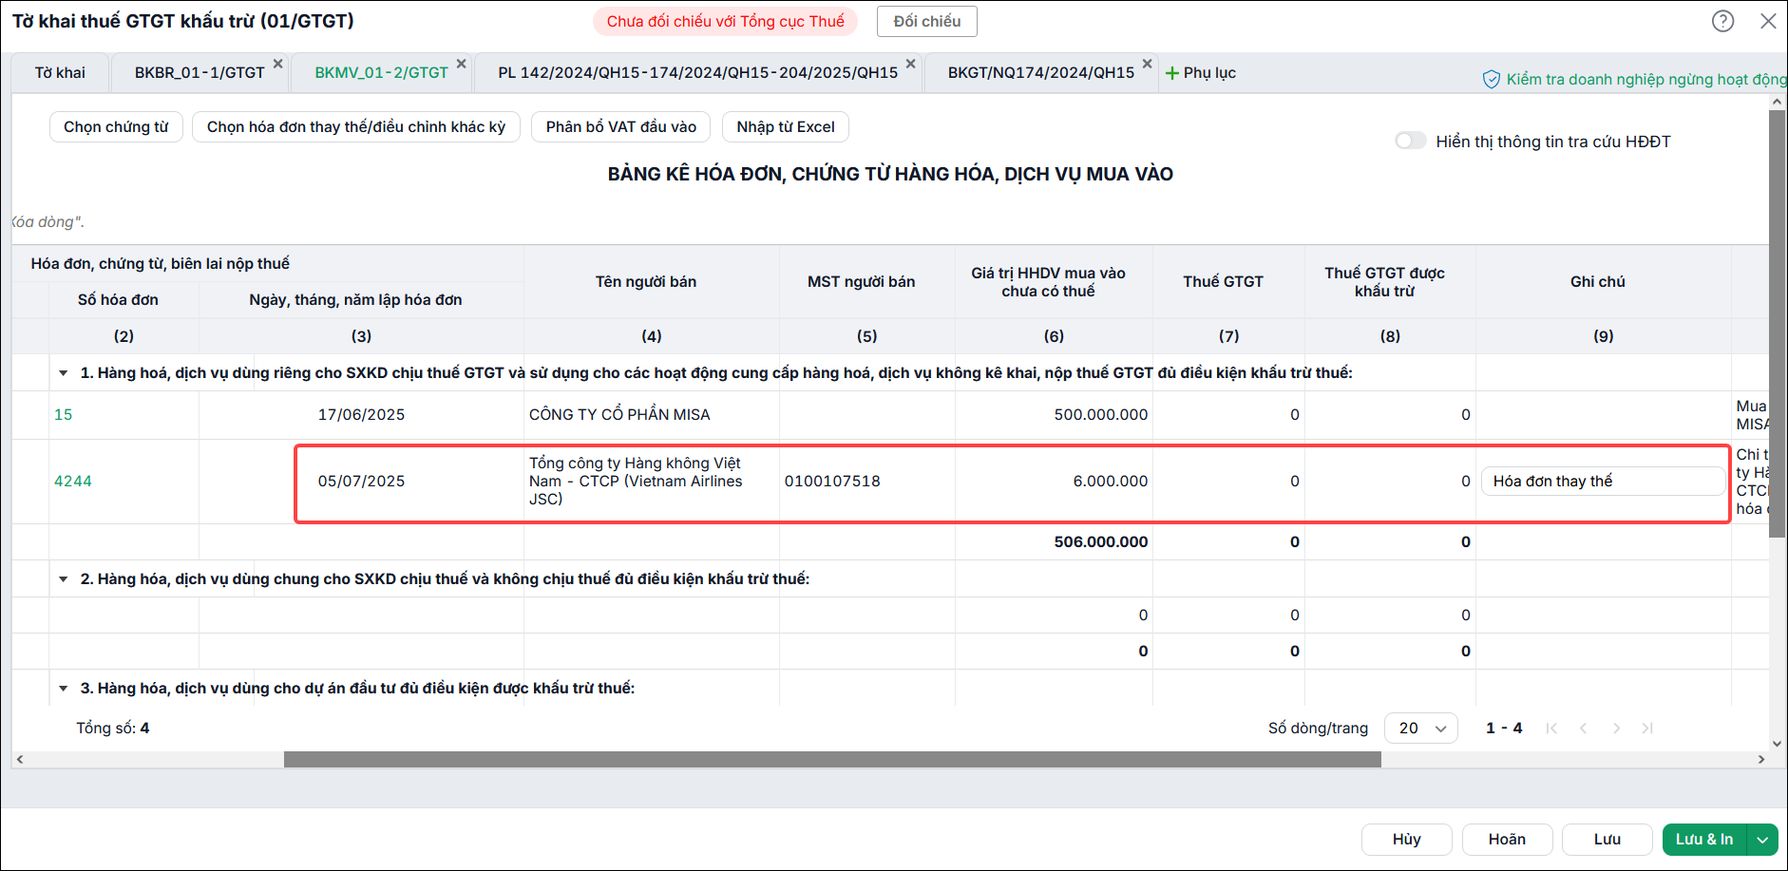Go to last page pagination icon
This screenshot has height=871, width=1788.
point(1648,729)
